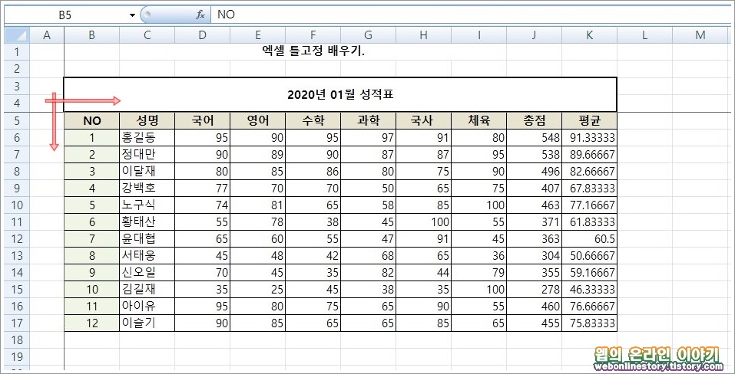Select column G header

pos(369,35)
